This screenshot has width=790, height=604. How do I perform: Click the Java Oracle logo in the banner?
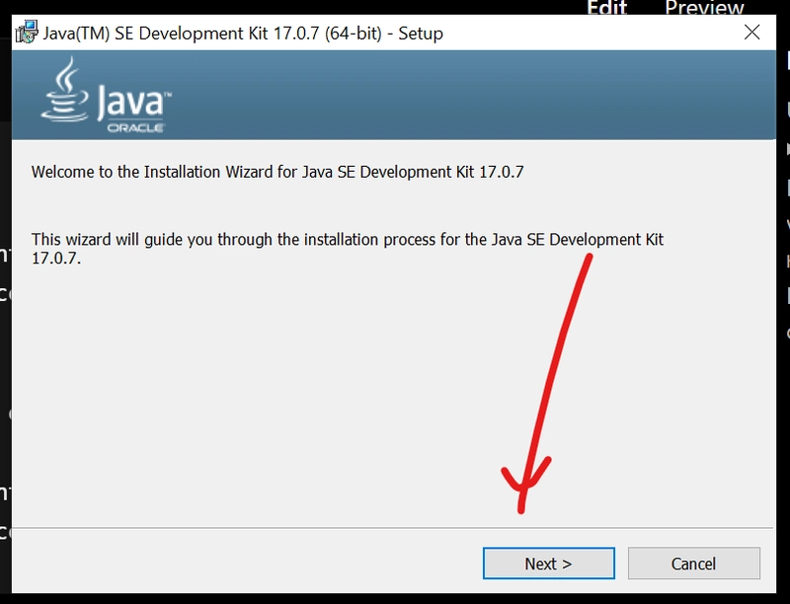(107, 95)
